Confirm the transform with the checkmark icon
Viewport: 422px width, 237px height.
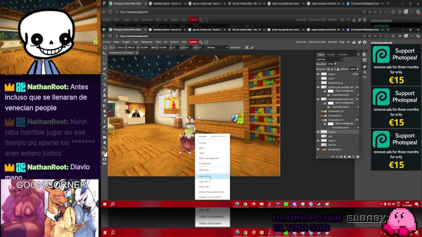pyautogui.click(x=252, y=47)
